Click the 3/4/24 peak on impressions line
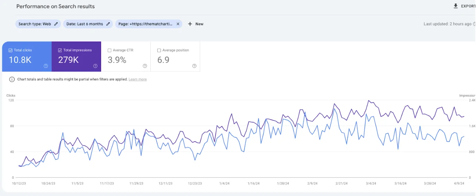 (x=369, y=101)
